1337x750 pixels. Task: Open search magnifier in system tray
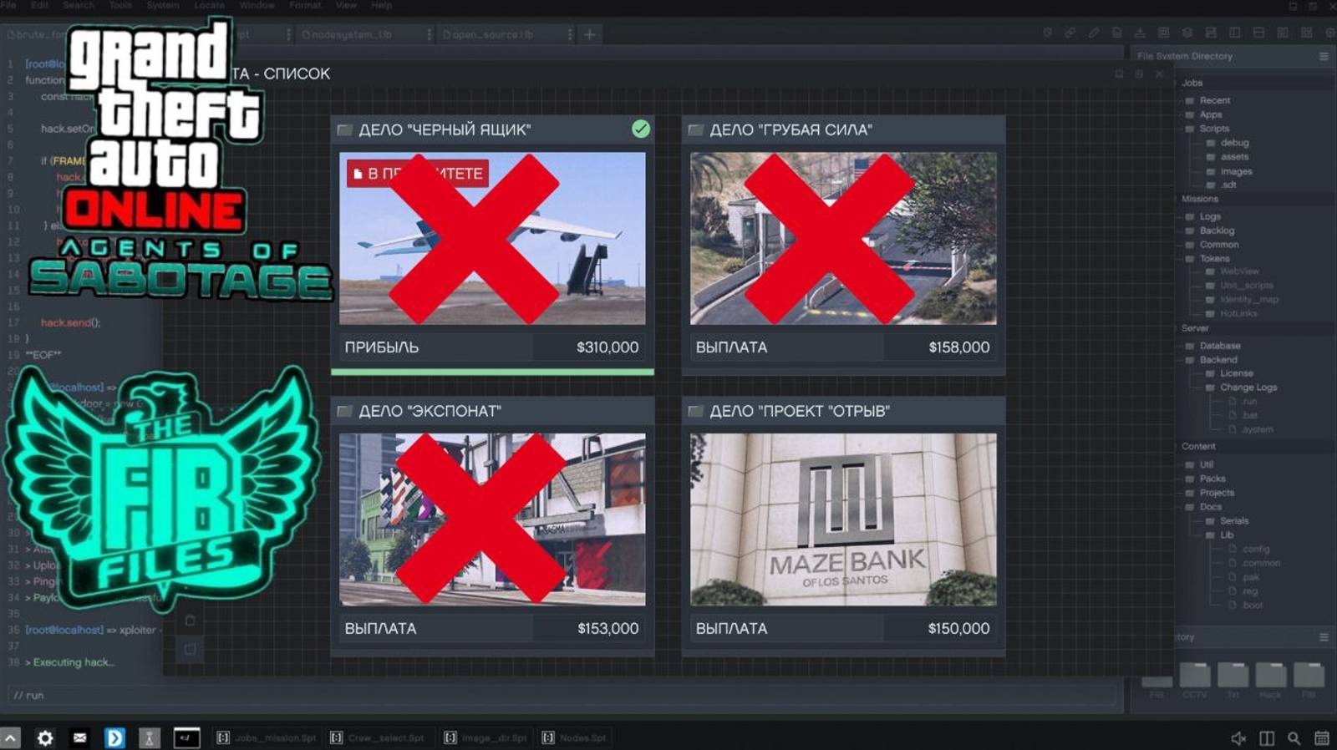tap(1294, 738)
